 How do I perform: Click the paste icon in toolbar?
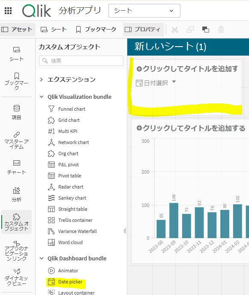click(206, 30)
